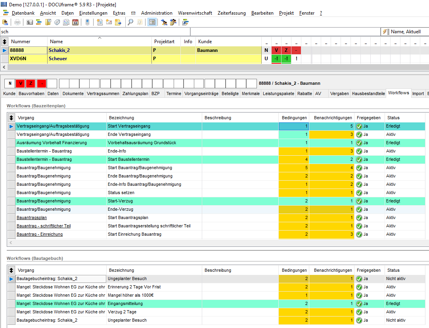Viewport: 429px width, 328px height.
Task: Click the new document toolbar icon
Action: point(100,23)
